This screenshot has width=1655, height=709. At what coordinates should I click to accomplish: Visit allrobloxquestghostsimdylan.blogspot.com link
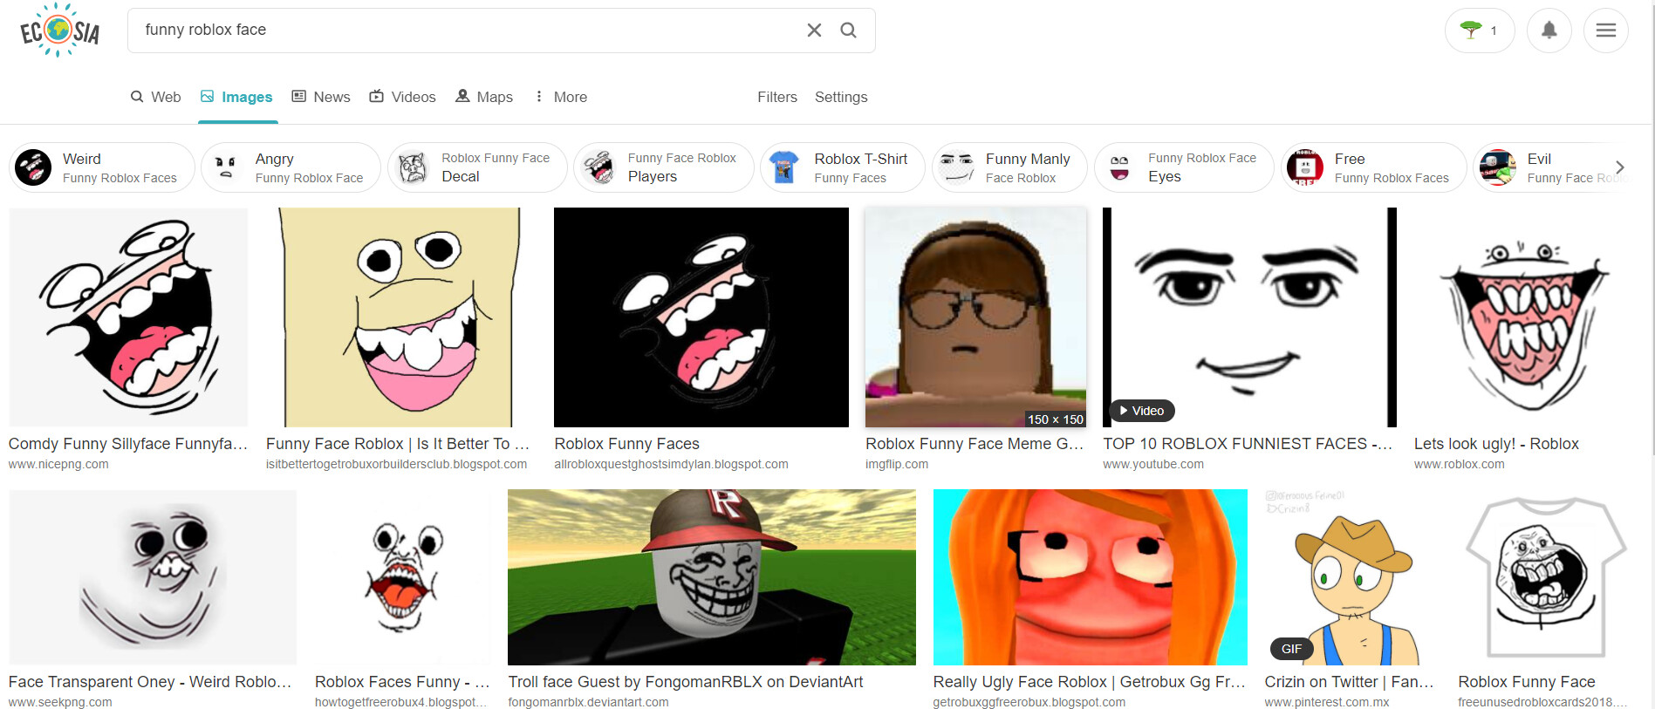[672, 465]
